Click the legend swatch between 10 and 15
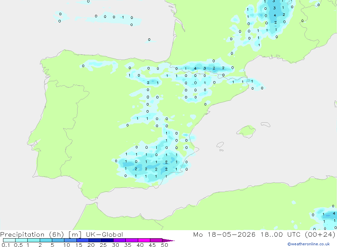 70,240
